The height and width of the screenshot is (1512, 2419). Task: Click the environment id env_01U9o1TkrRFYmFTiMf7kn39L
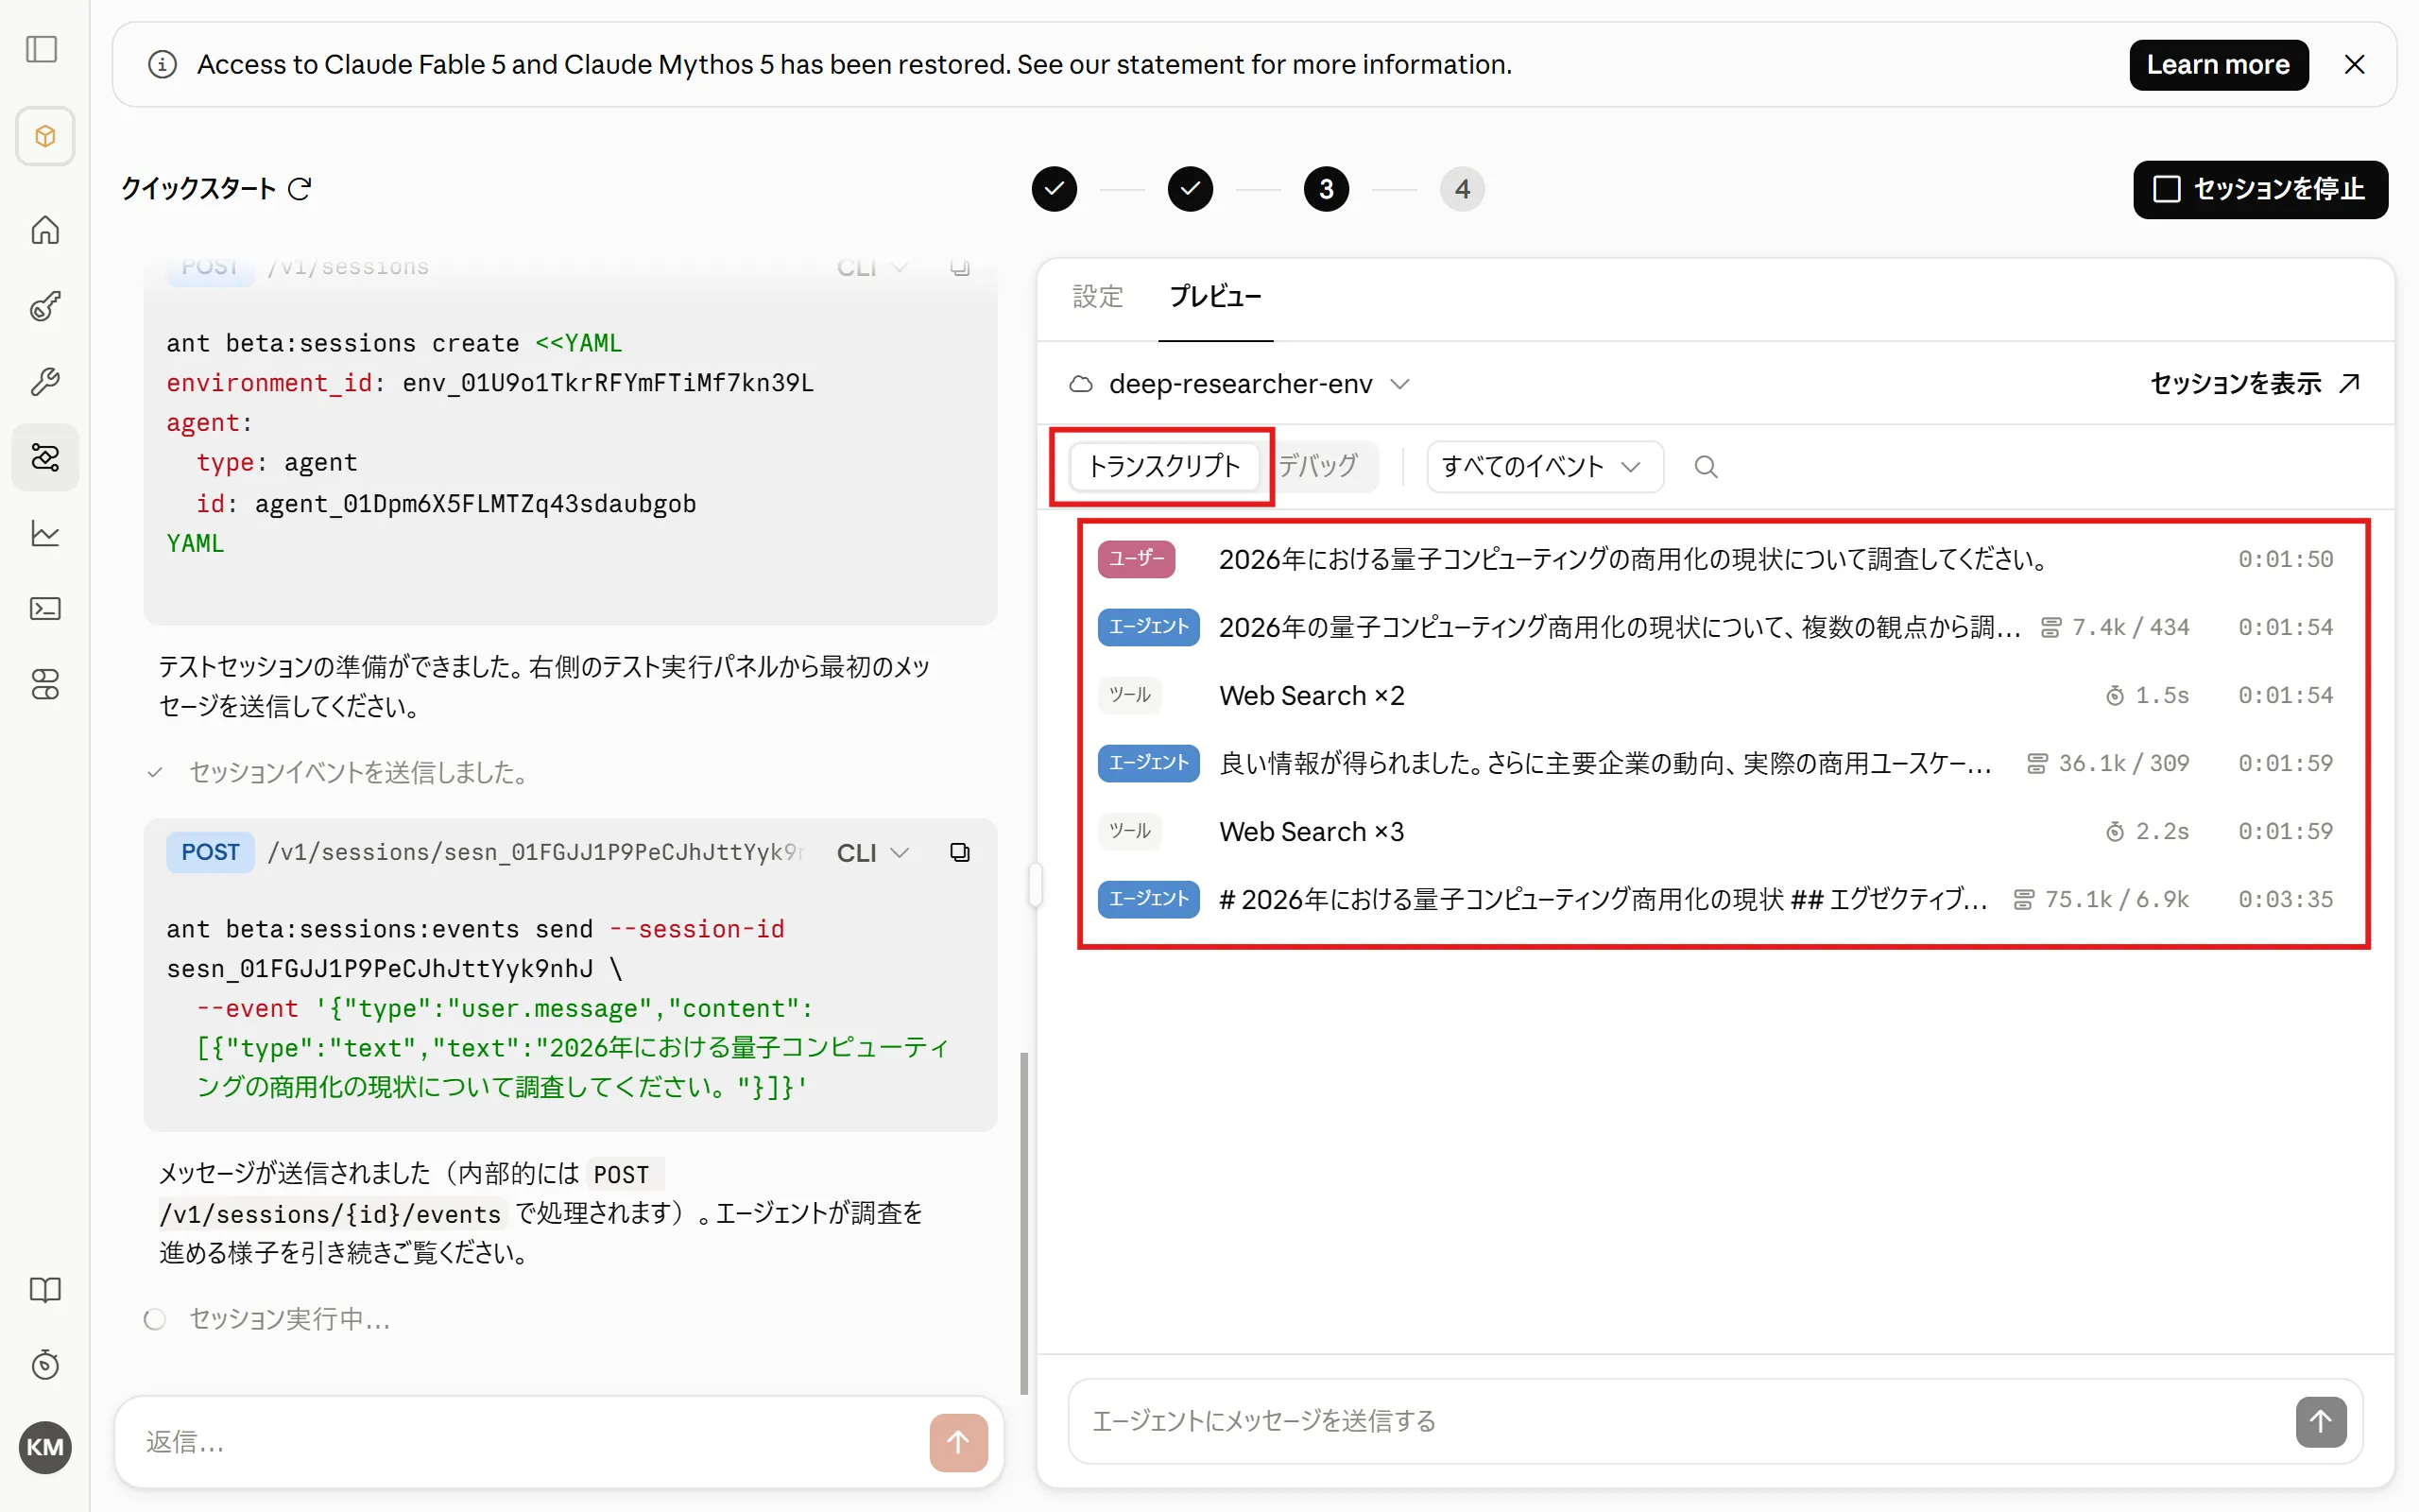coord(608,383)
